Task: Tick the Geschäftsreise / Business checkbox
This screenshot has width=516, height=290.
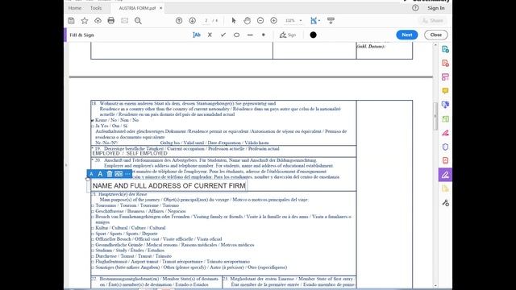Action: tap(93, 211)
